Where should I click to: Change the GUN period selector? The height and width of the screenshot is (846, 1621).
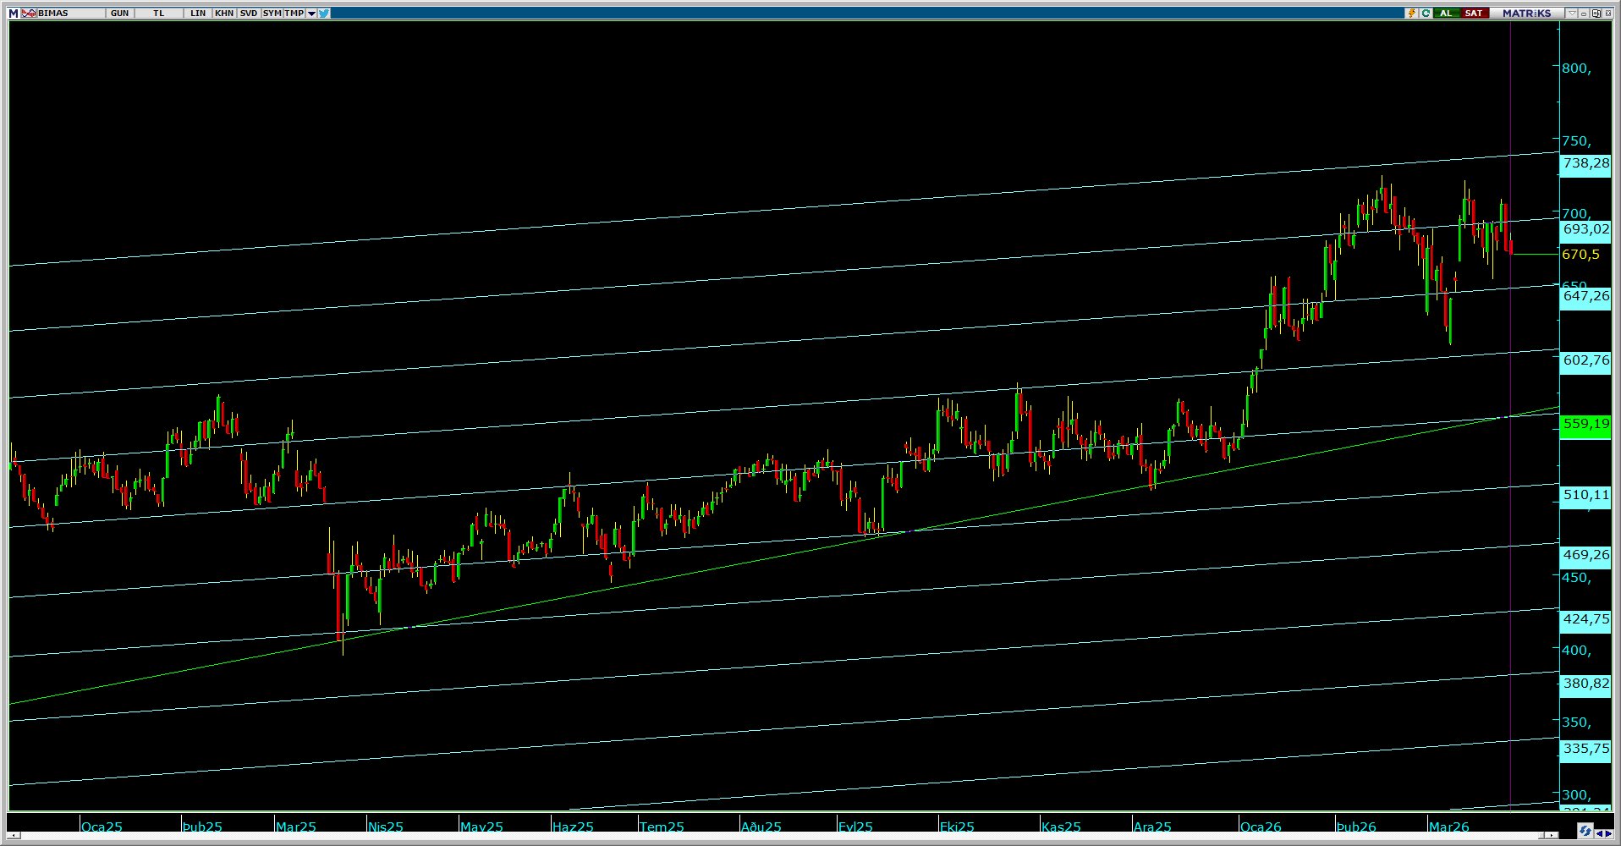coord(119,14)
